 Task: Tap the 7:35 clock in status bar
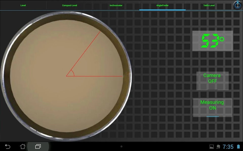(228, 147)
